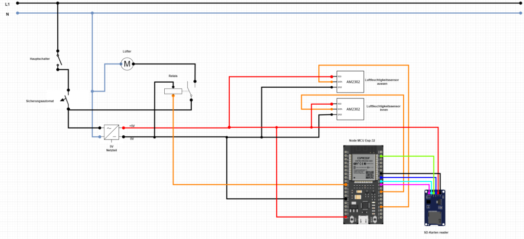
Task: Click the SD-Karten reader label
Action: click(x=435, y=232)
